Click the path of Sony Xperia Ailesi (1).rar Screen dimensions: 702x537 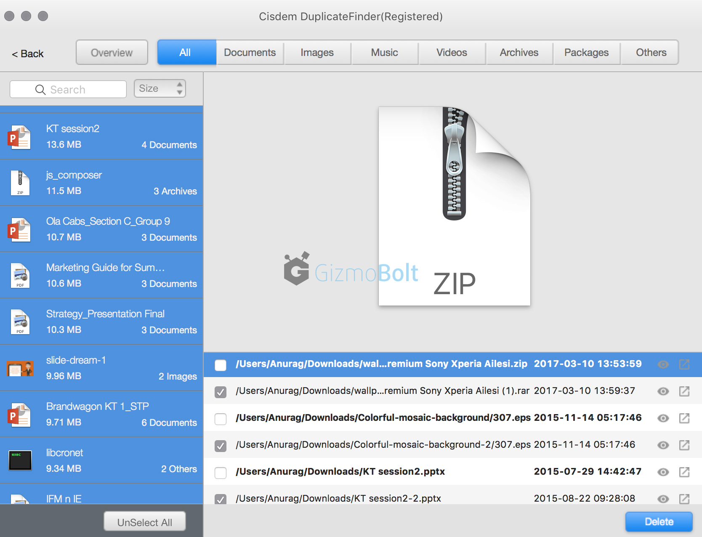click(383, 391)
